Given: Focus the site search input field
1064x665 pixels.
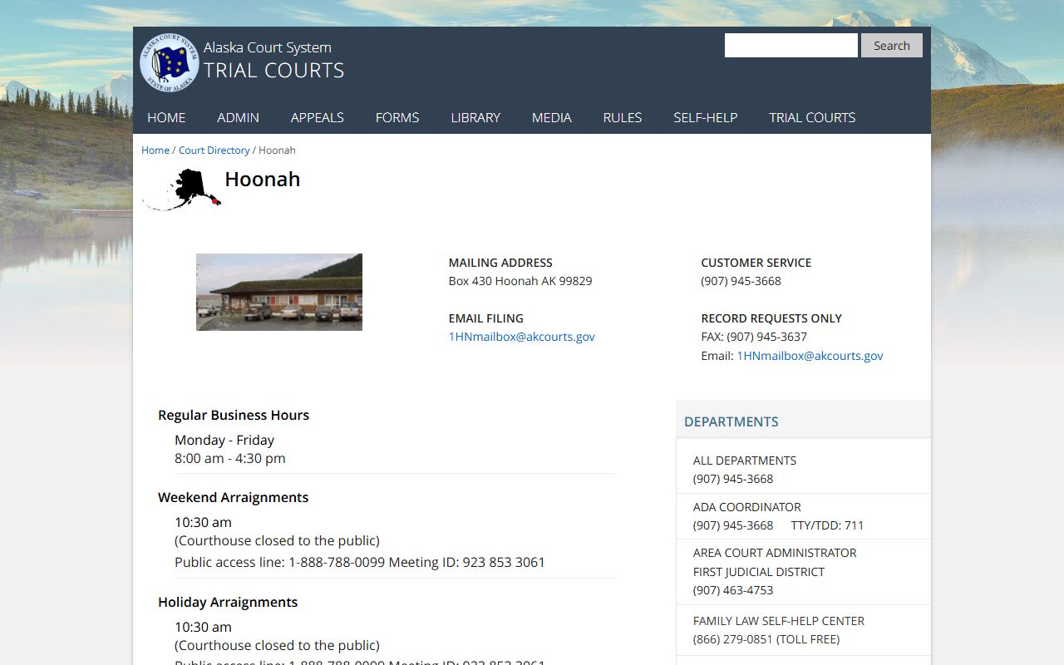Looking at the screenshot, I should (x=791, y=46).
